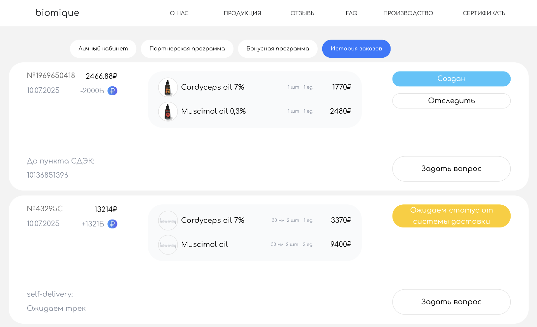Click the СДЭК tracking number 10136851396
Image resolution: width=537 pixels, height=327 pixels.
pos(47,175)
